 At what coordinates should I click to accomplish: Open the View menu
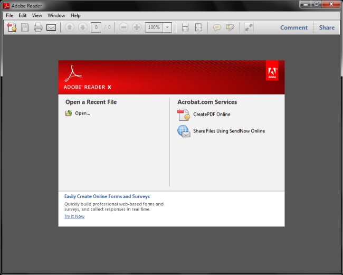click(37, 15)
